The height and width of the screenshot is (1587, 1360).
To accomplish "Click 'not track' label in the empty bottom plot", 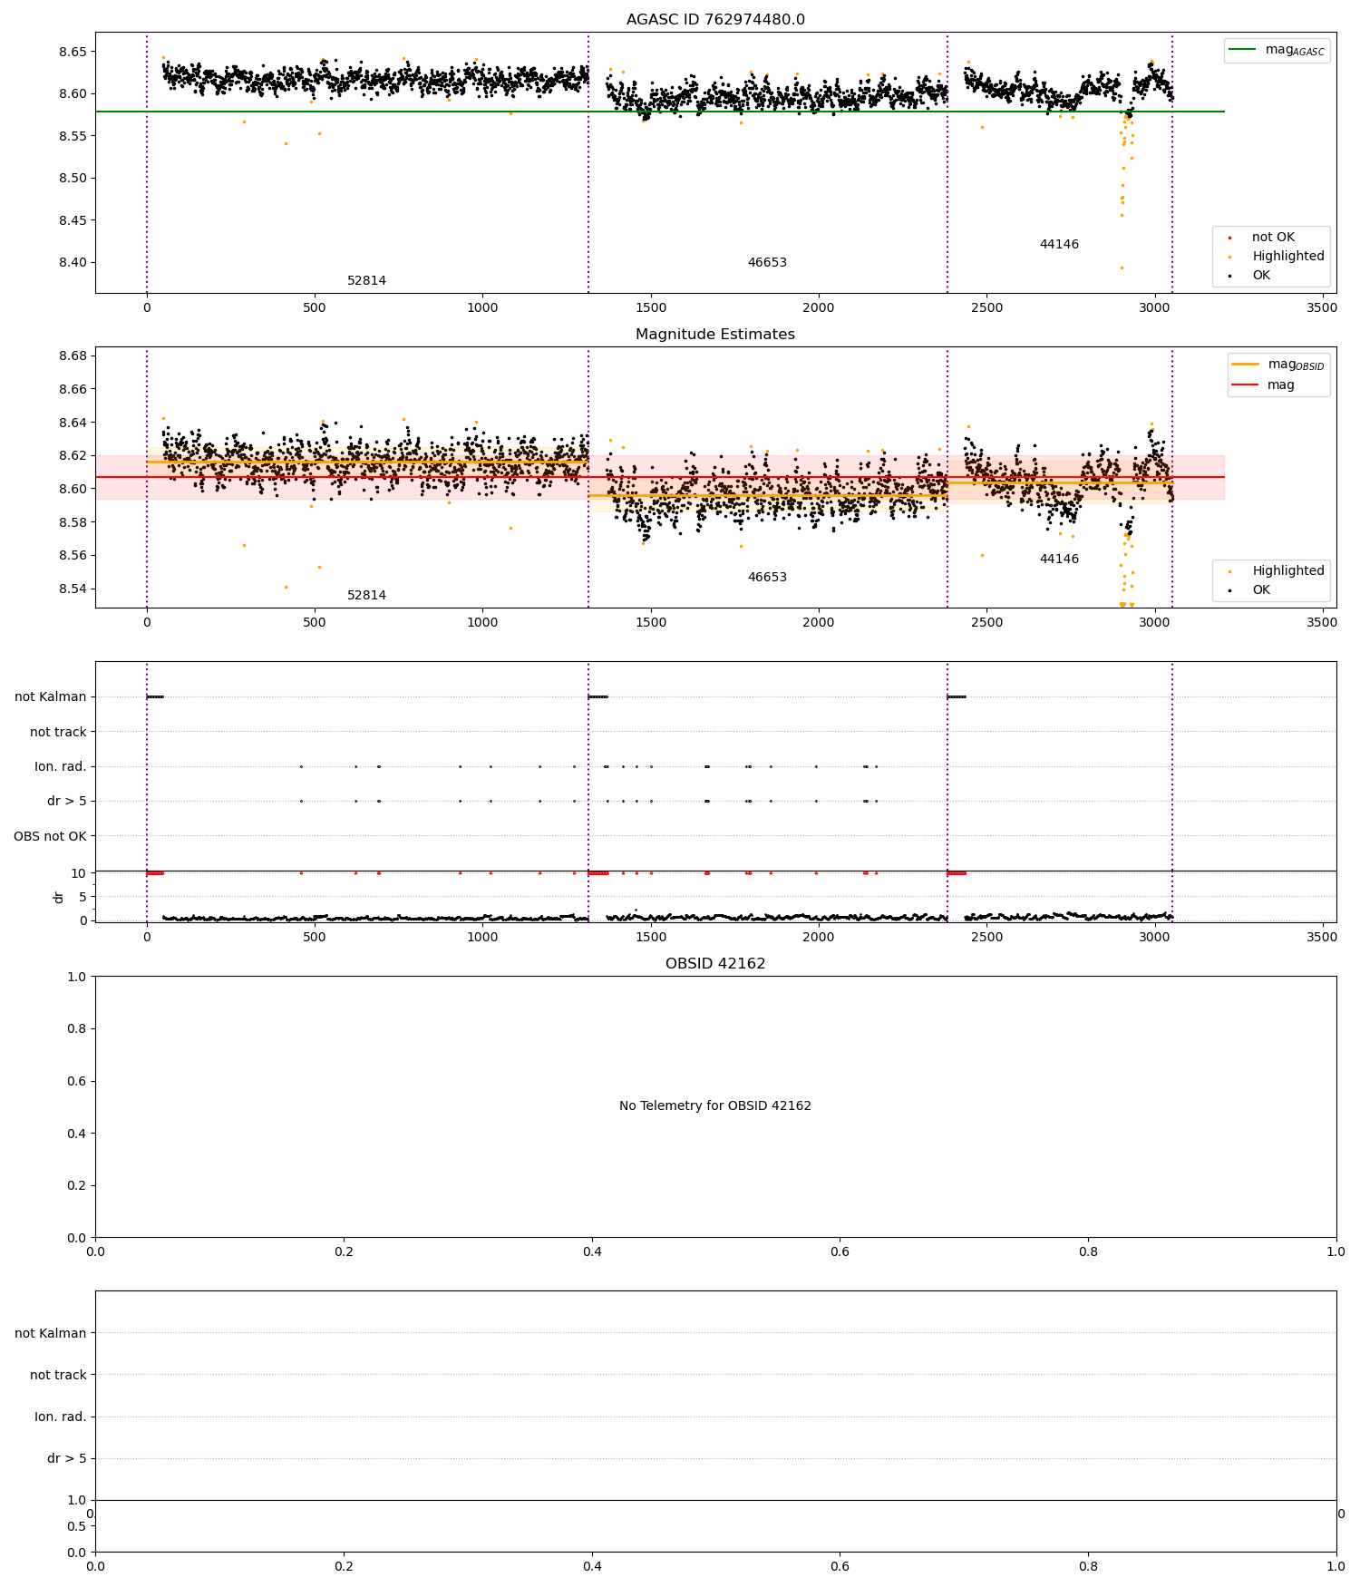I will [58, 1376].
